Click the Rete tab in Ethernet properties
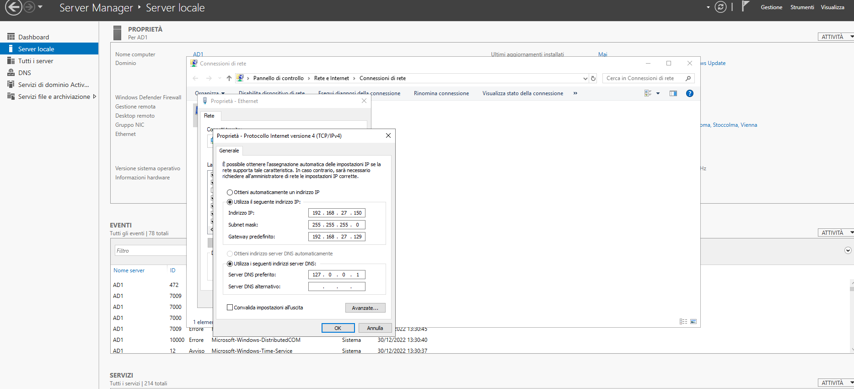The image size is (854, 389). click(209, 116)
